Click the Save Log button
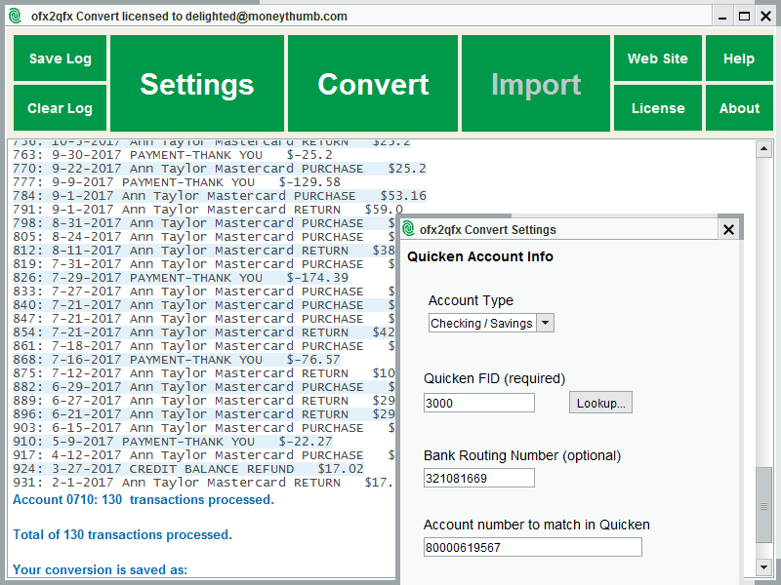 coord(60,58)
